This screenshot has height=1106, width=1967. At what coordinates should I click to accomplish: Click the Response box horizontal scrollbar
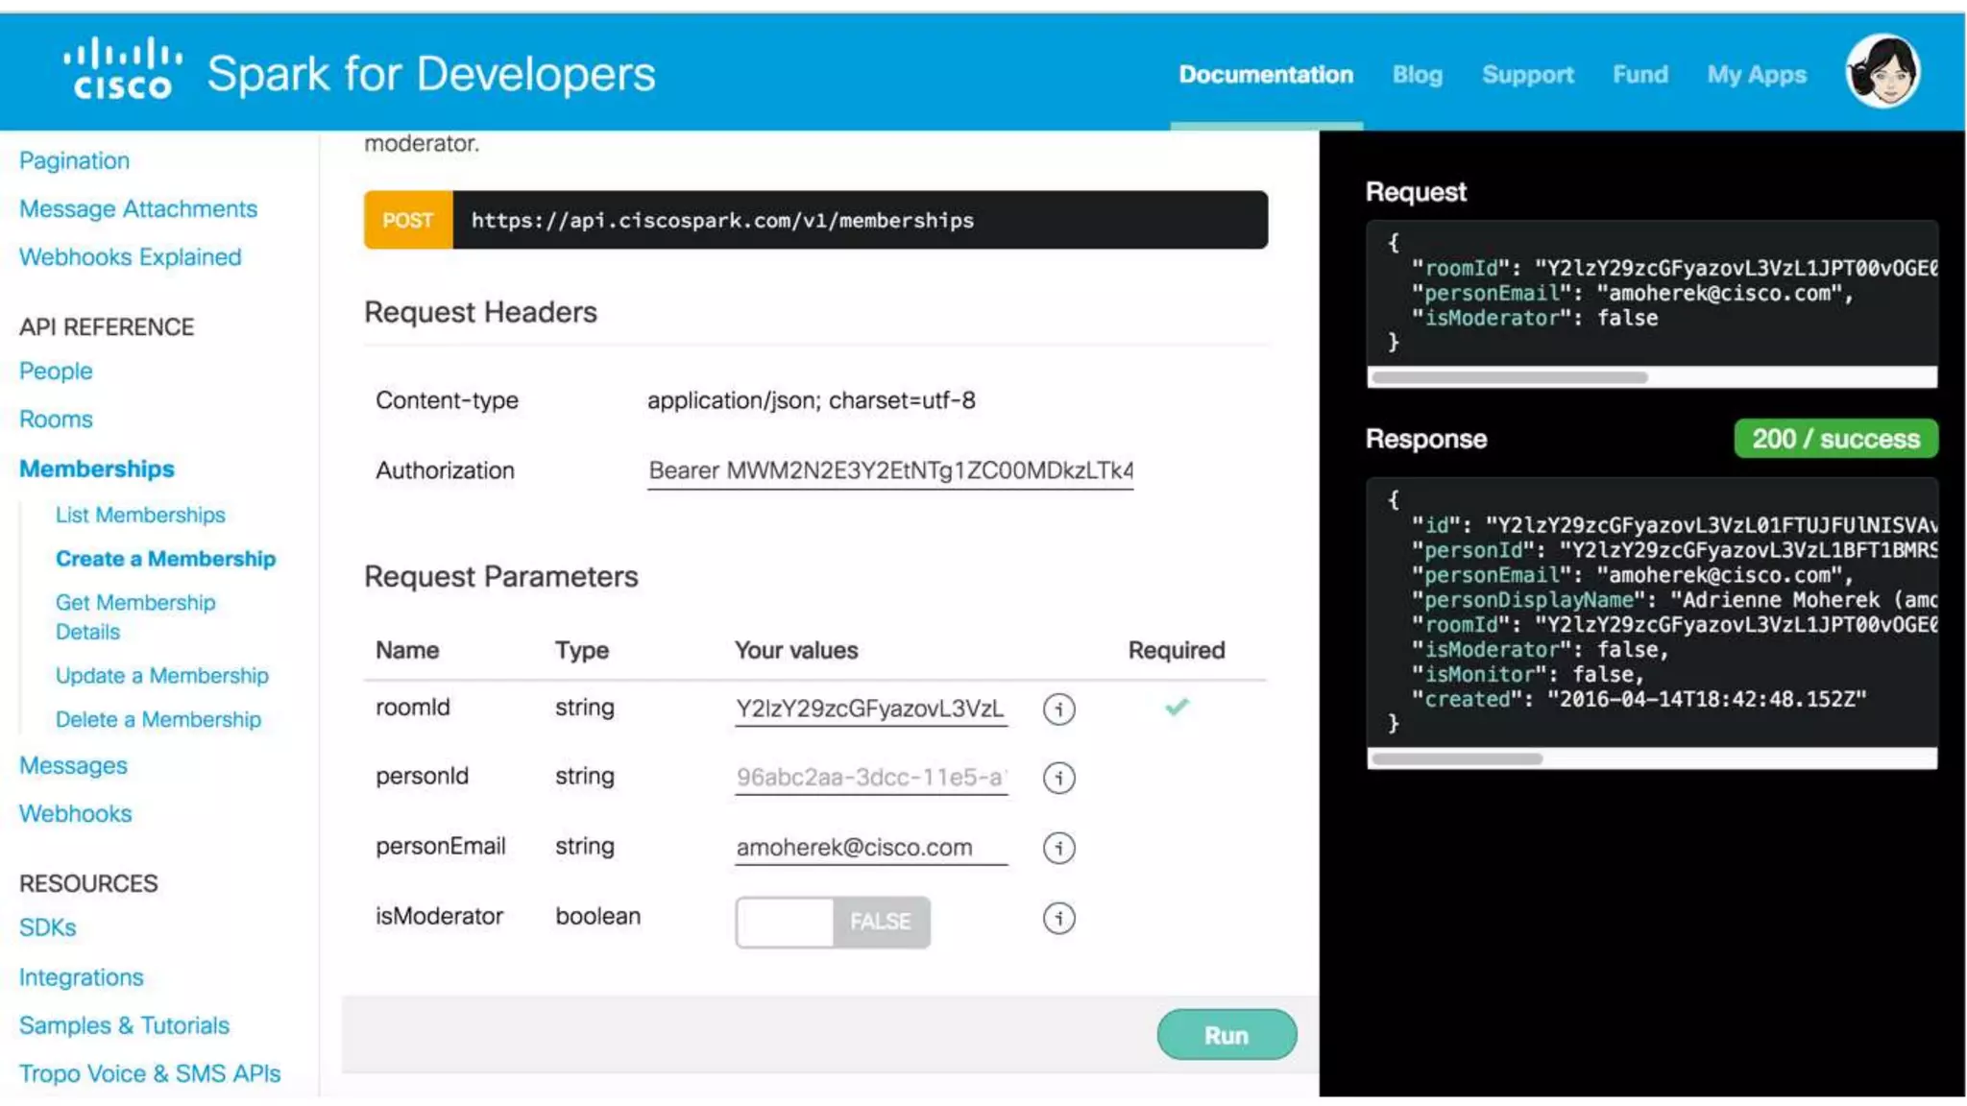[1456, 758]
